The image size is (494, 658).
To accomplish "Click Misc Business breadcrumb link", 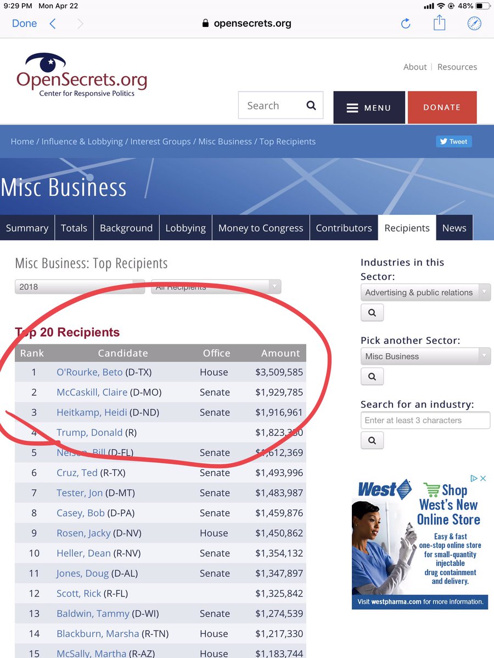I will 225,141.
